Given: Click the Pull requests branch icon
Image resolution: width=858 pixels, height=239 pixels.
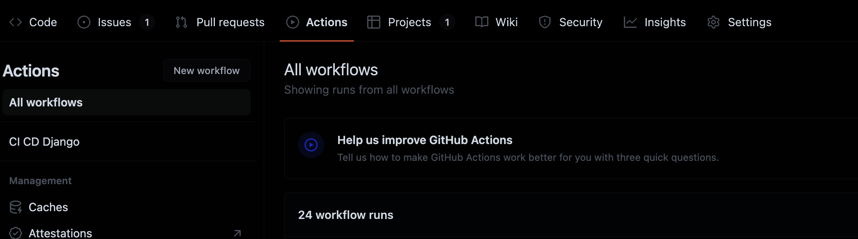Looking at the screenshot, I should coord(181,22).
